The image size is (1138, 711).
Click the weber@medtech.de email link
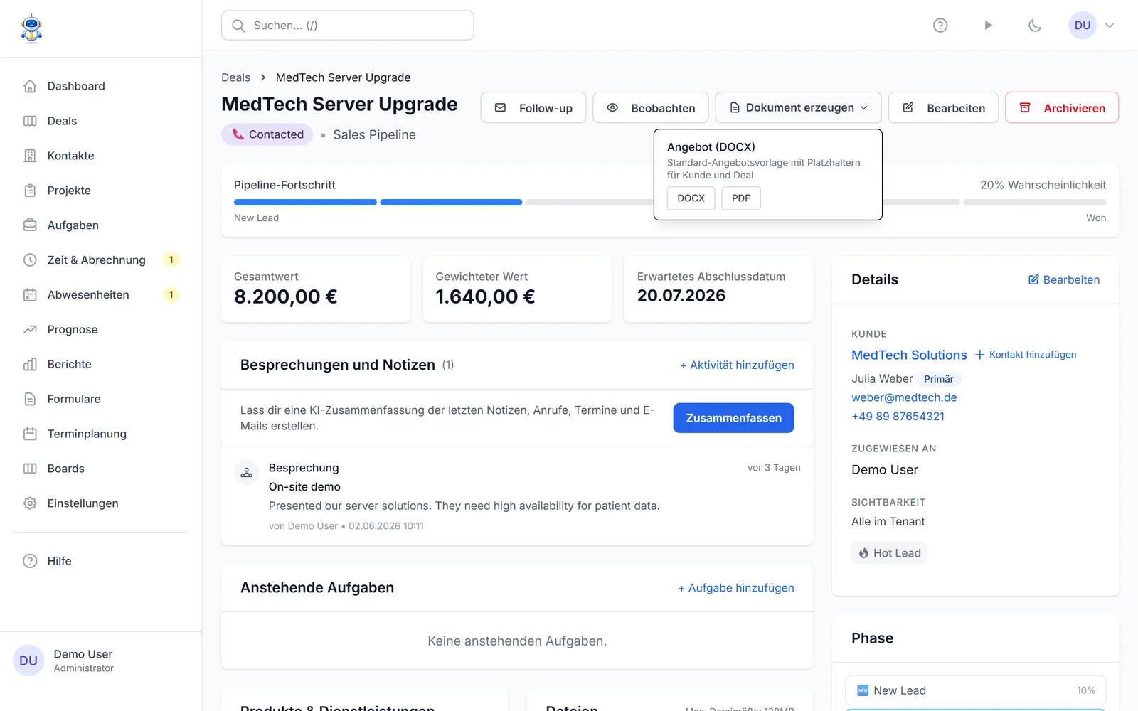[904, 398]
